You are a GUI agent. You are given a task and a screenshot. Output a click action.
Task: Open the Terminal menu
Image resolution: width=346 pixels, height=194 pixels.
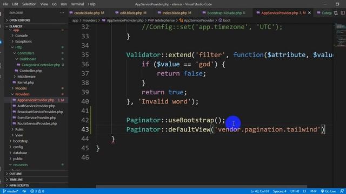tap(77, 4)
